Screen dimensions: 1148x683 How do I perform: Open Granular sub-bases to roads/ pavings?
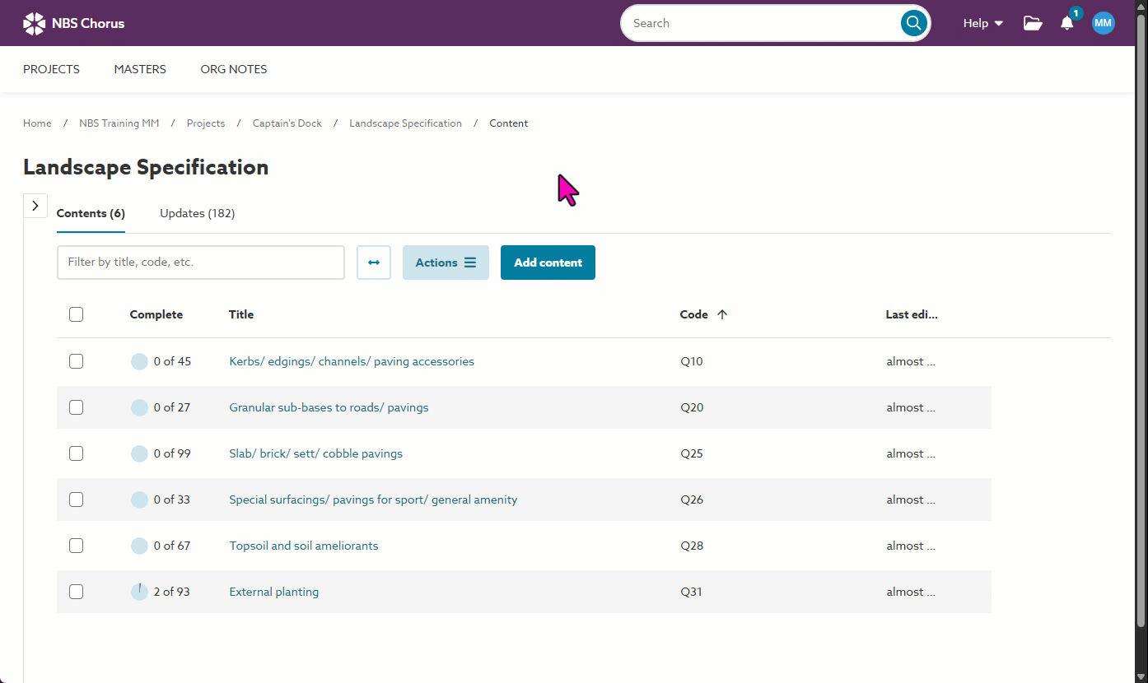(329, 407)
